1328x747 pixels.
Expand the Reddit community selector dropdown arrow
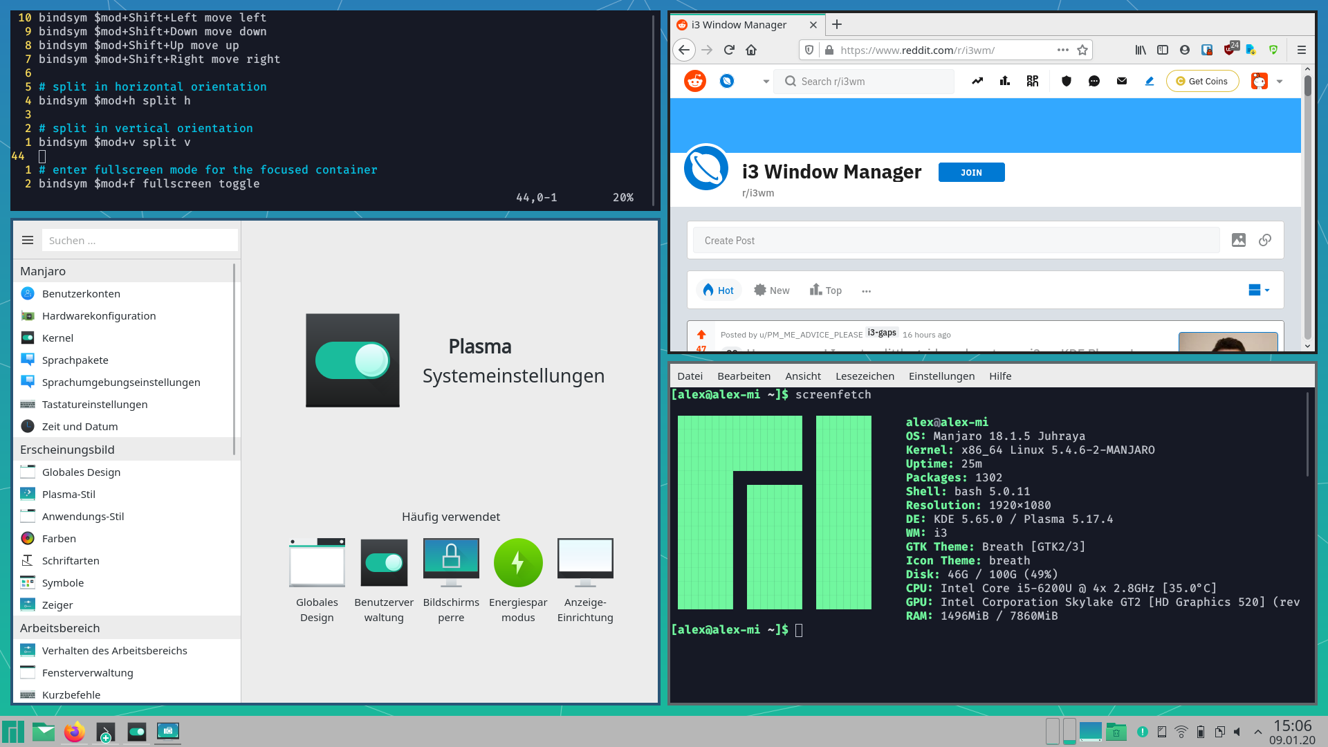766,82
